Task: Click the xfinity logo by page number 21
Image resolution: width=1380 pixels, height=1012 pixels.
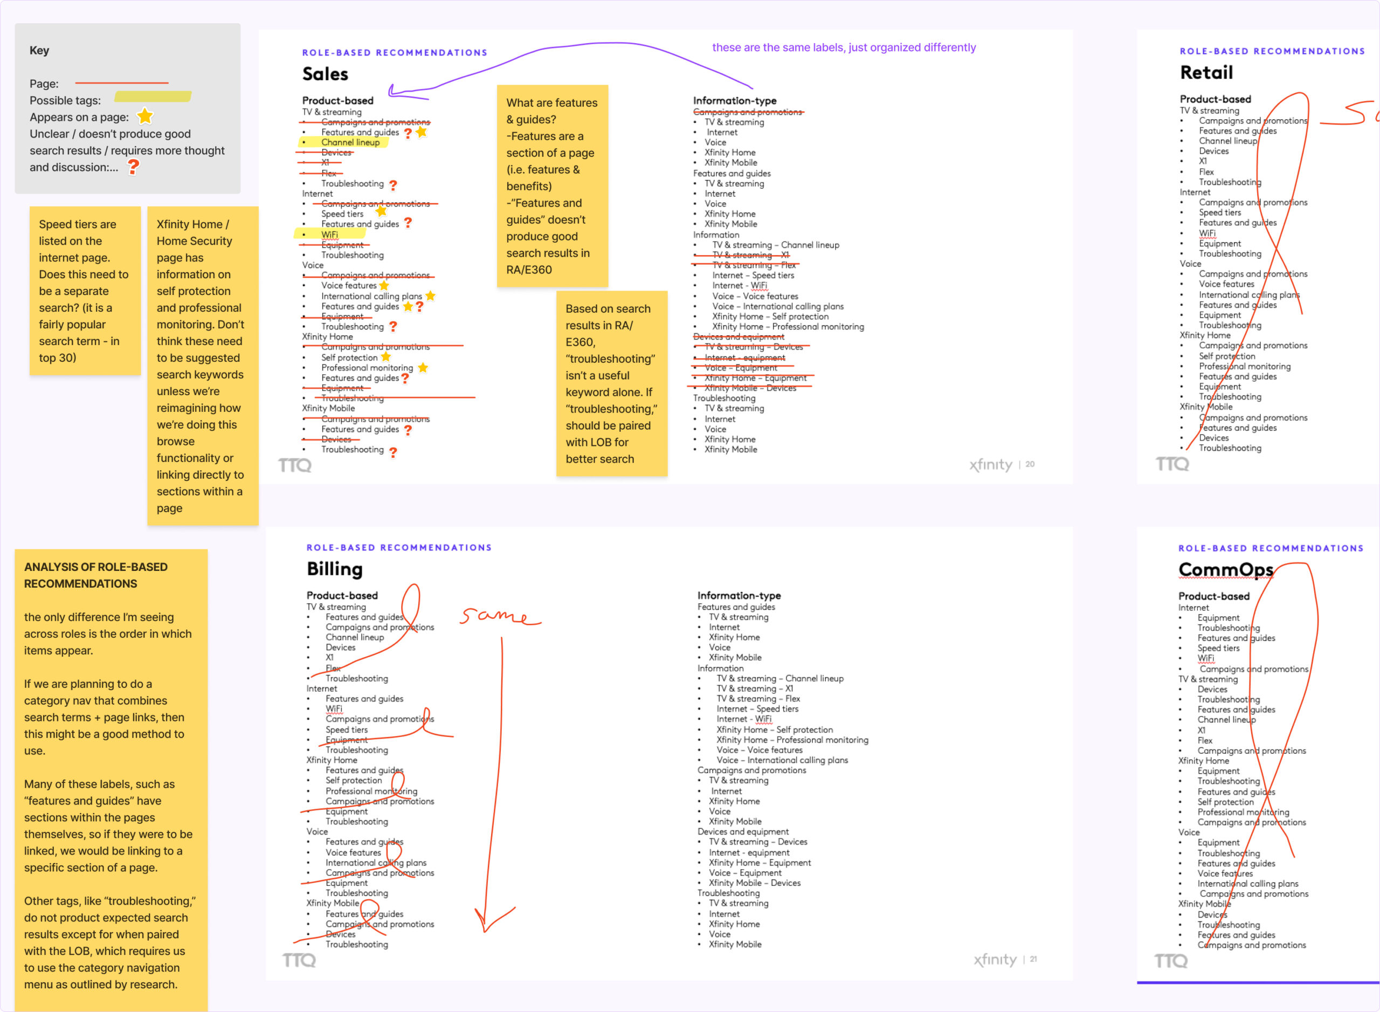Action: [x=995, y=960]
